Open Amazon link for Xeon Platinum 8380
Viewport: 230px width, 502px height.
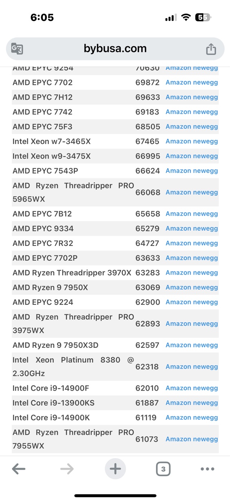pyautogui.click(x=178, y=367)
